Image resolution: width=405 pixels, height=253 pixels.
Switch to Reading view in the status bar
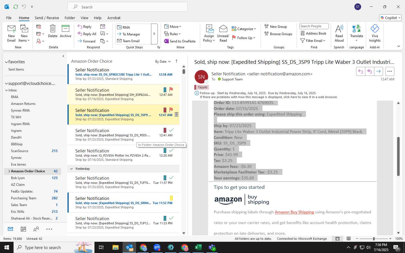tap(348, 239)
